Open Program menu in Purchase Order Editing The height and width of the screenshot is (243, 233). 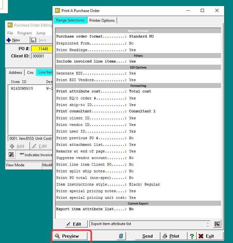pos(25,33)
